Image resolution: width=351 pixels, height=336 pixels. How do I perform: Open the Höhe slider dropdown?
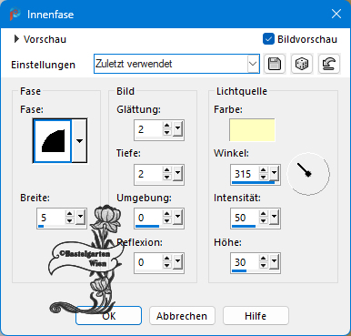click(274, 262)
